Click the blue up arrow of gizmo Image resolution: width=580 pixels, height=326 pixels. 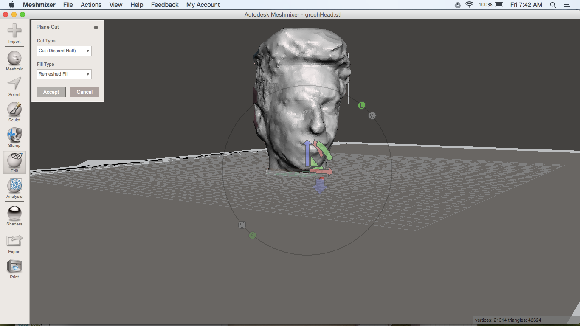(x=307, y=154)
